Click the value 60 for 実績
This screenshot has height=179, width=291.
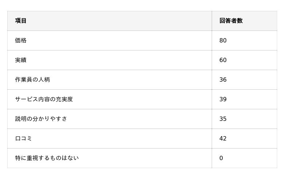point(223,60)
